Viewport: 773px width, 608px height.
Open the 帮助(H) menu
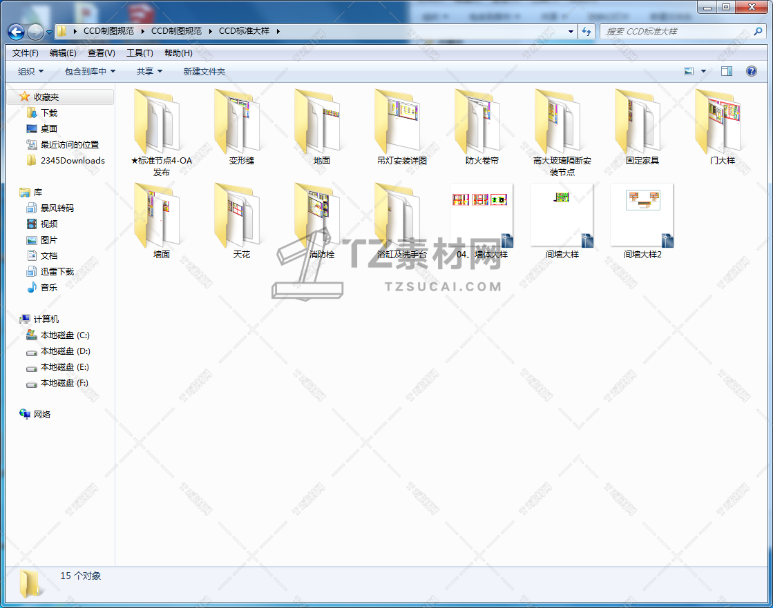pyautogui.click(x=178, y=52)
